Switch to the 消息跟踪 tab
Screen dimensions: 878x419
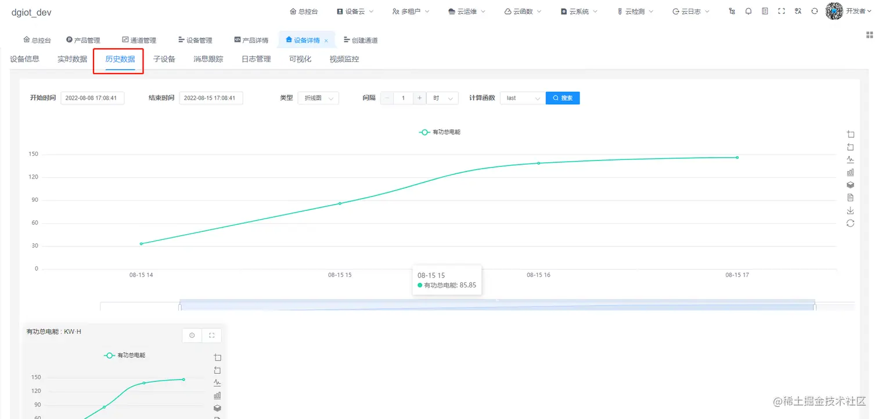[x=208, y=59]
